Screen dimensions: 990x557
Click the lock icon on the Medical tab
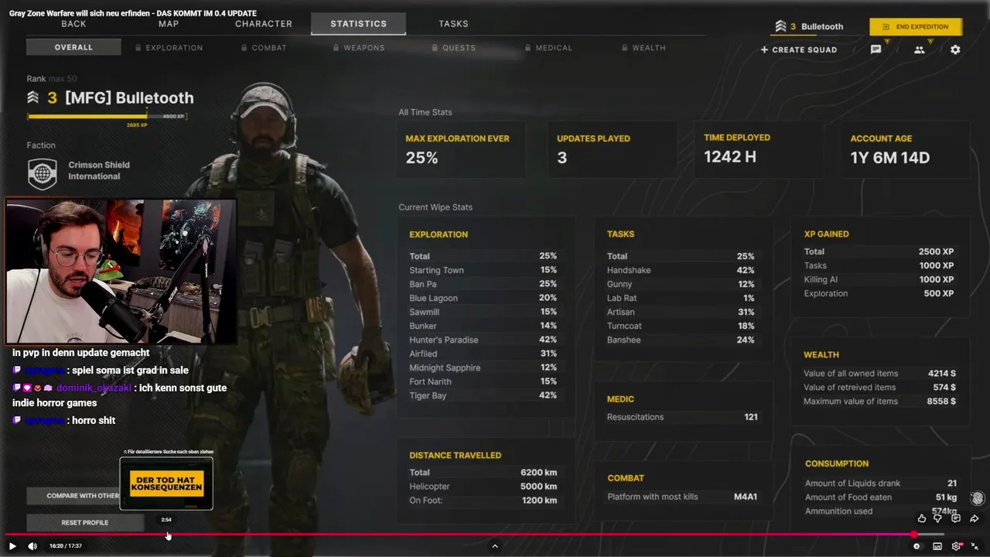[x=528, y=48]
